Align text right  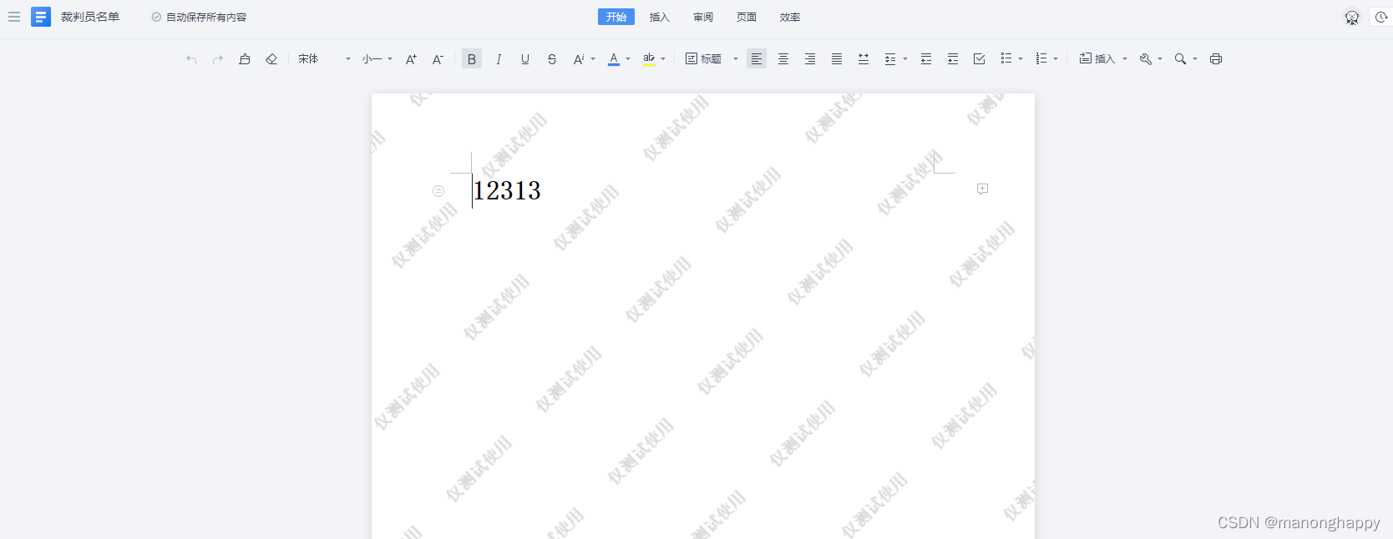tap(810, 59)
